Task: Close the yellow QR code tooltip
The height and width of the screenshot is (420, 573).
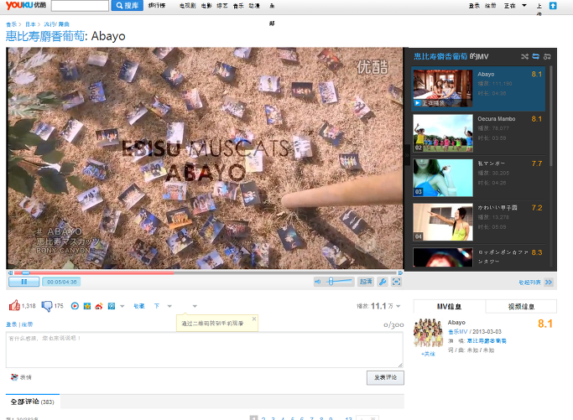Action: 254,319
